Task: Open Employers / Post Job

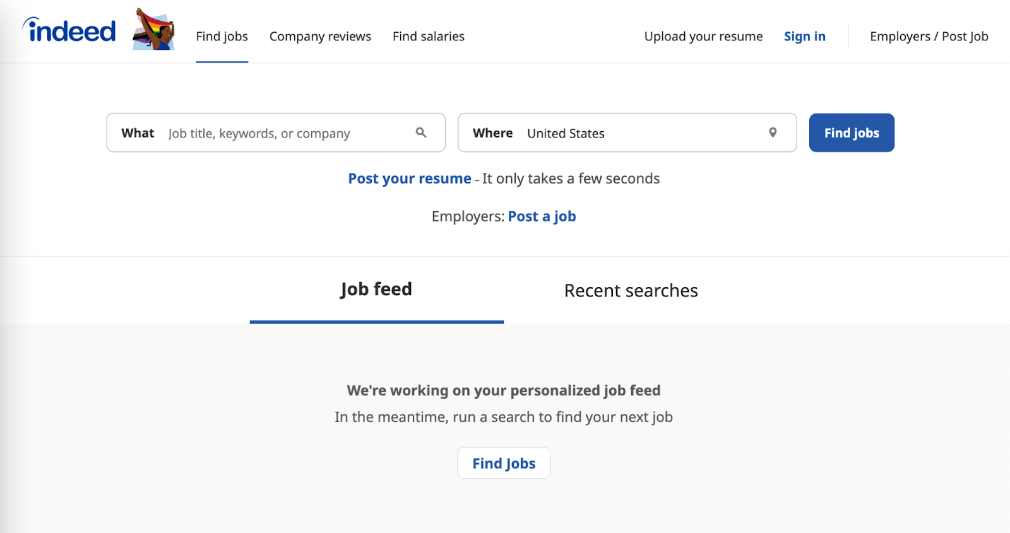Action: tap(929, 37)
